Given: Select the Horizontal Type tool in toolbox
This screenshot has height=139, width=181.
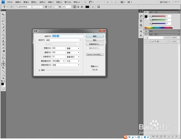Looking at the screenshot, I should (3, 65).
